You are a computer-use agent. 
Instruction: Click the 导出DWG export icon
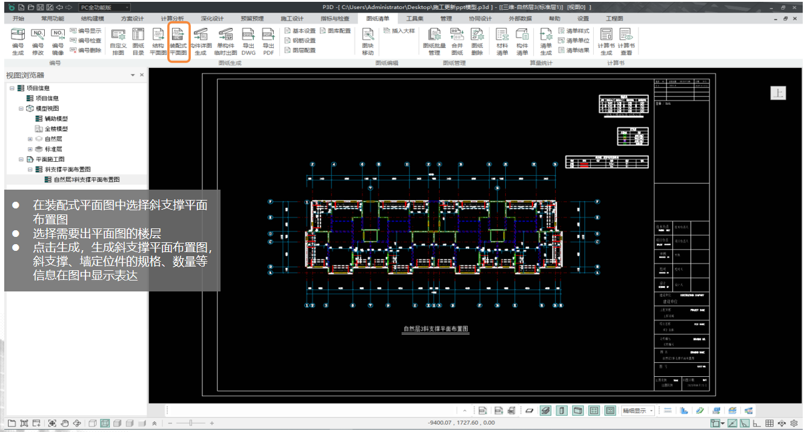(x=248, y=41)
